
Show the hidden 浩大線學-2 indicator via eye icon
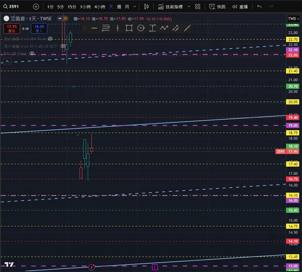[63, 46]
